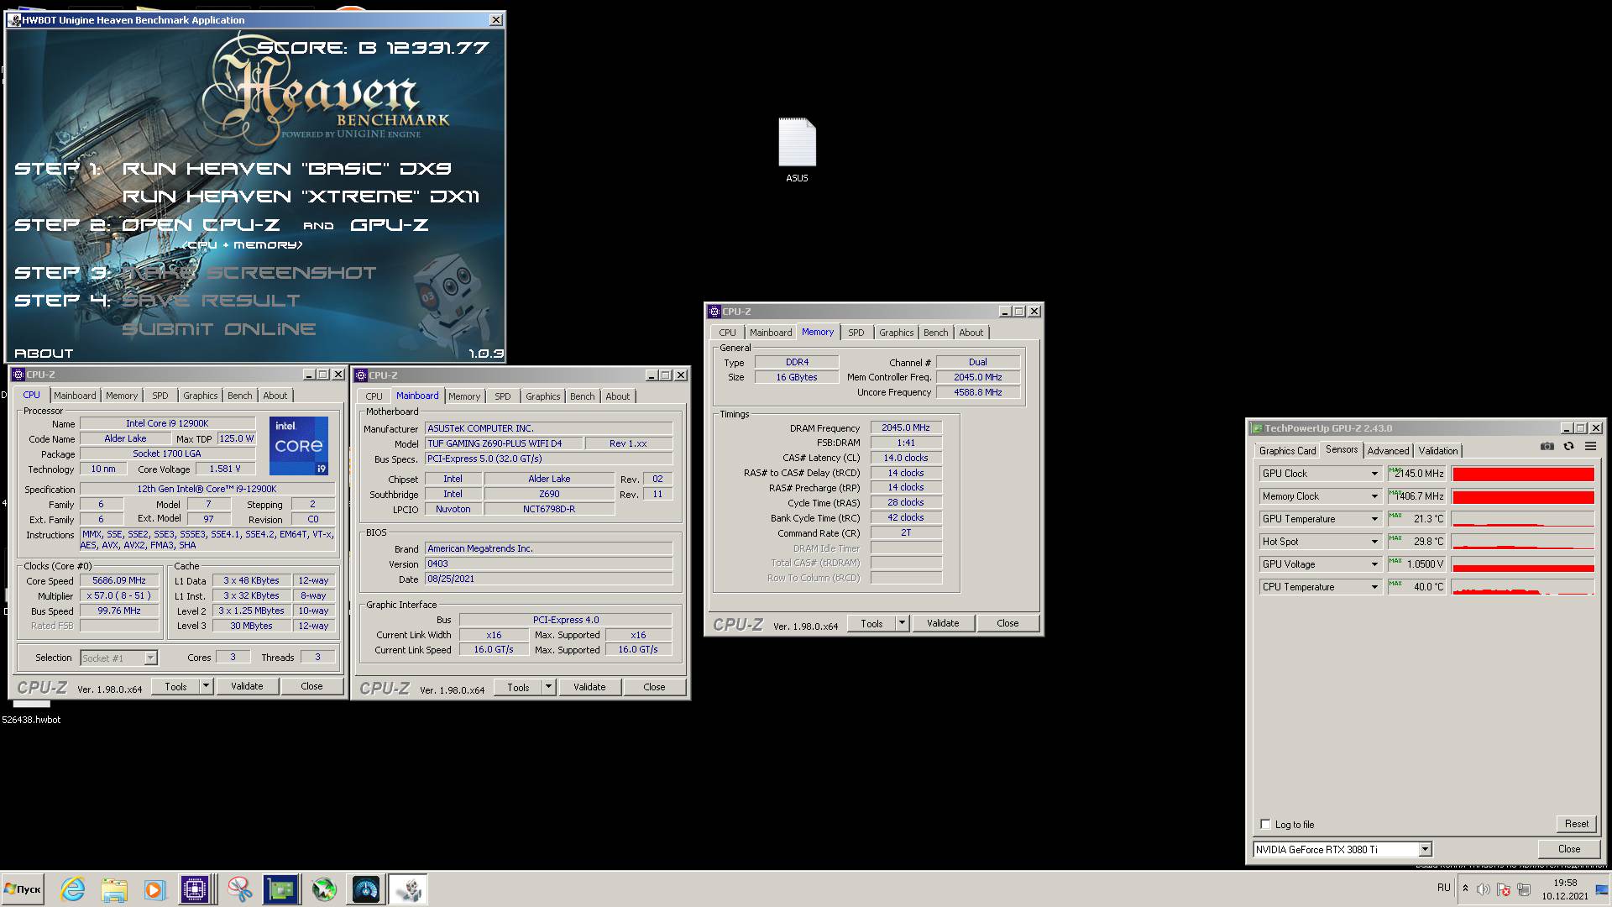This screenshot has width=1612, height=907.
Task: Launch Windows Media Player from the taskbar
Action: click(x=154, y=889)
